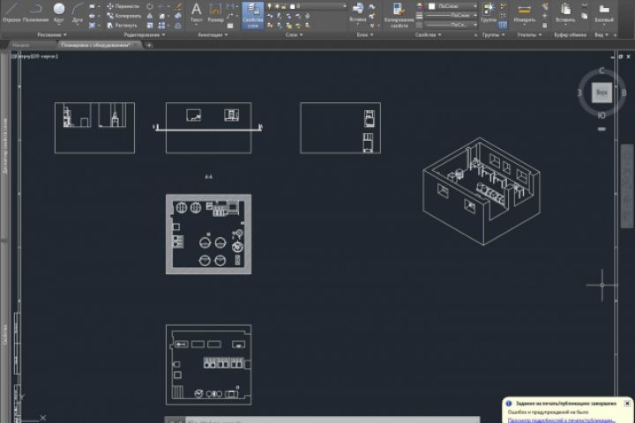Click the Перенести (Move) command
Image resolution: width=635 pixels, height=423 pixels.
click(x=123, y=6)
